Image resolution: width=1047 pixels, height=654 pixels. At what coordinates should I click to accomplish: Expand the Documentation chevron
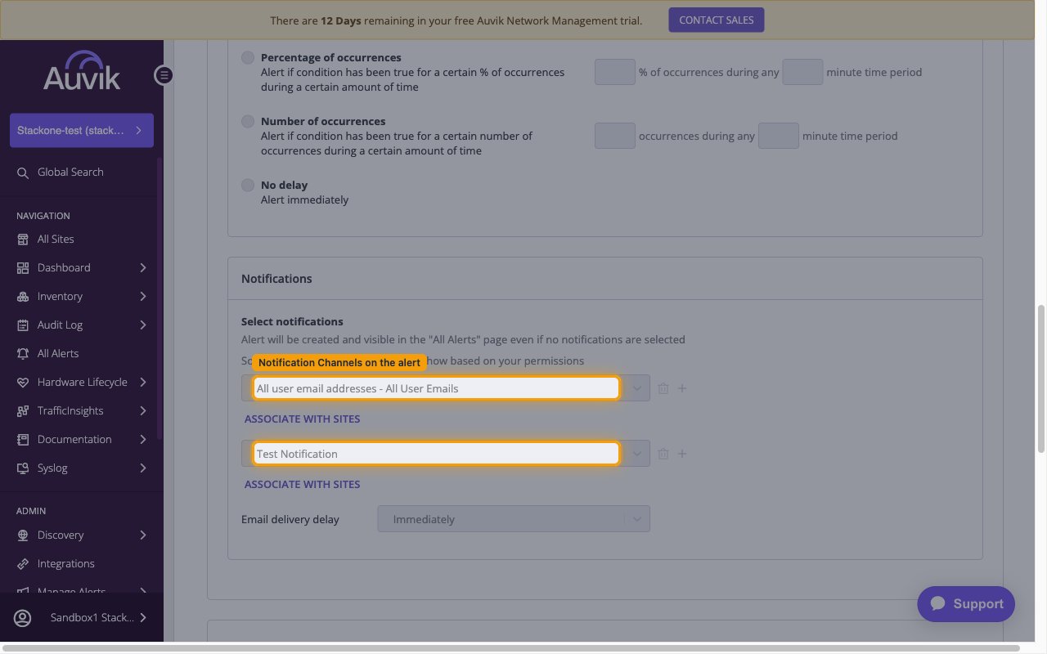click(x=143, y=440)
